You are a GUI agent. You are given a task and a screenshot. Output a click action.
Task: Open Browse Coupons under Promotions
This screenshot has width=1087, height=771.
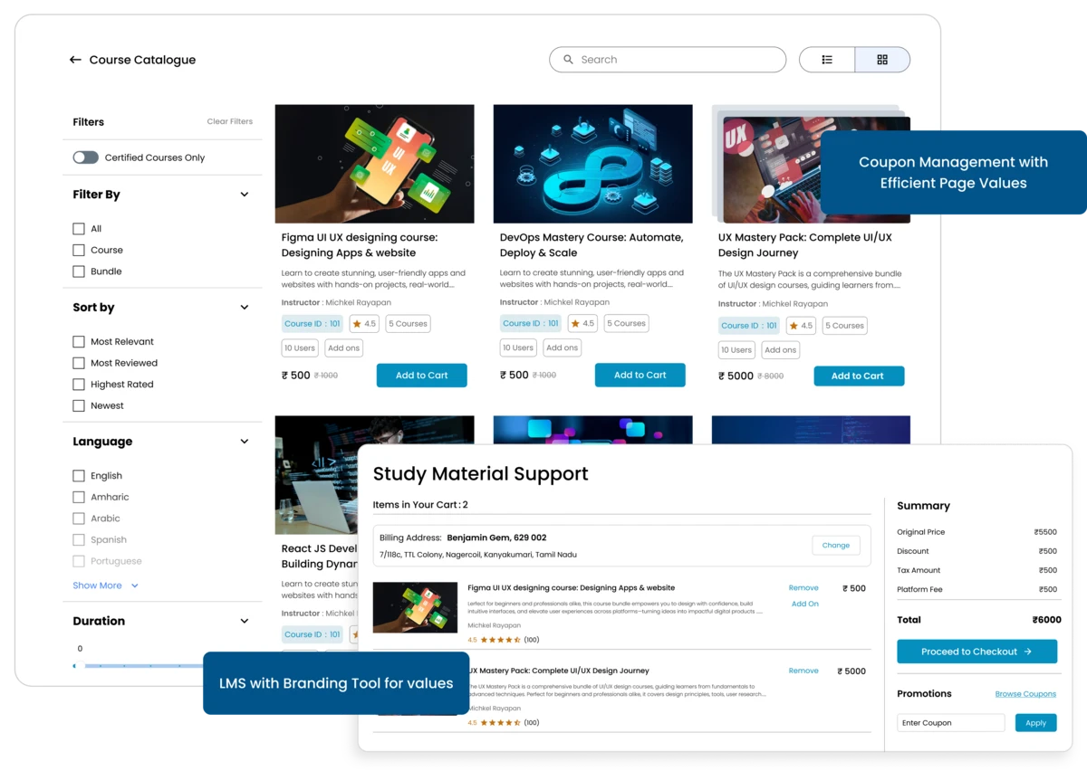[x=1025, y=693]
